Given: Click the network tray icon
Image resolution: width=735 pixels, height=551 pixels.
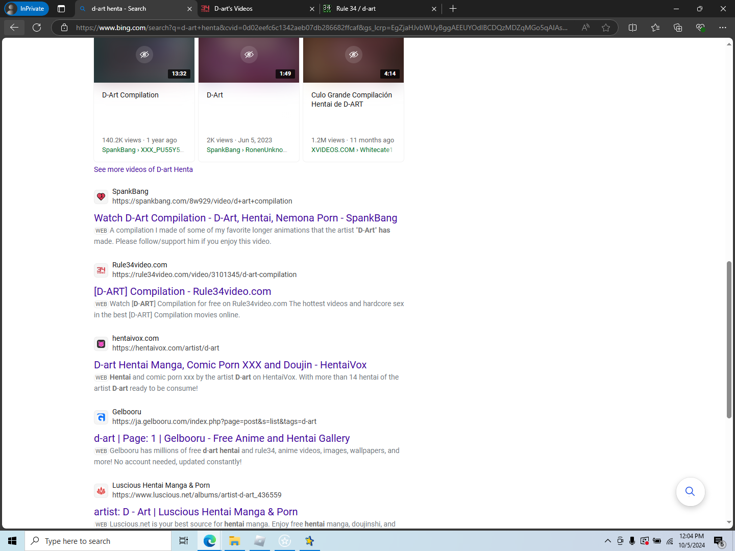Looking at the screenshot, I should 670,541.
